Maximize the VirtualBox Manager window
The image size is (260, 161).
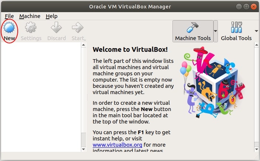246,7
